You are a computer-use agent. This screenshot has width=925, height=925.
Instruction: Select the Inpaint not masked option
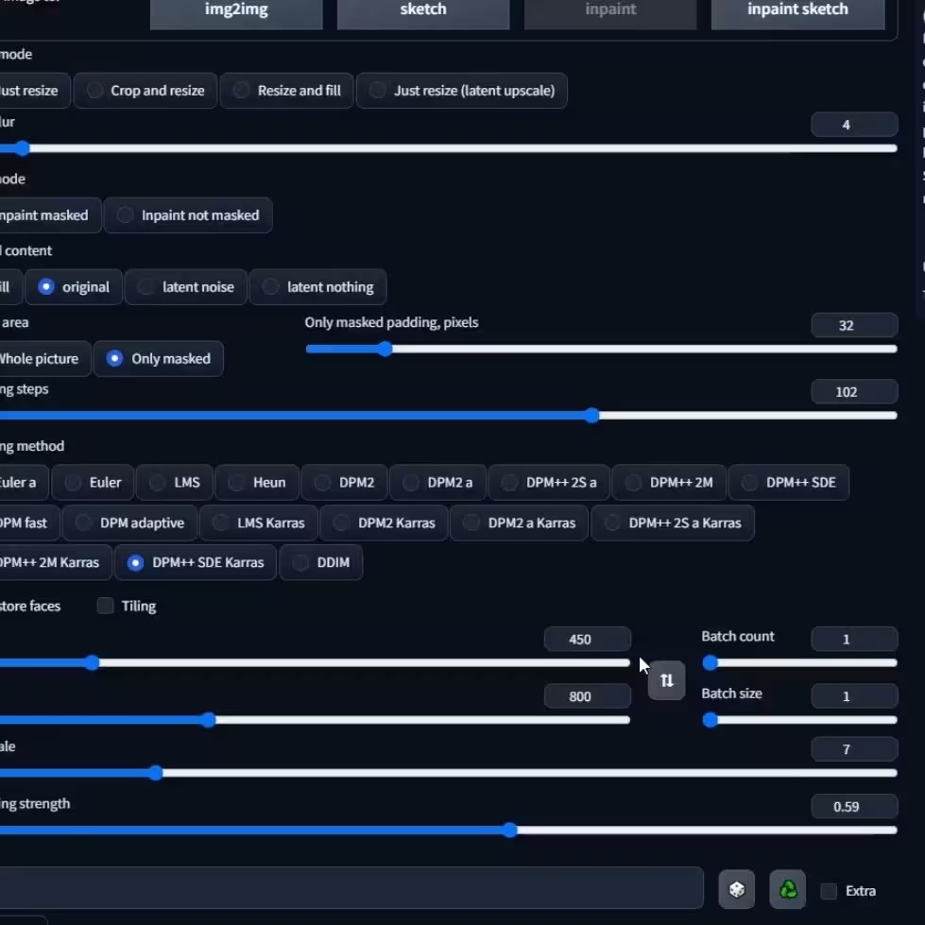[188, 215]
